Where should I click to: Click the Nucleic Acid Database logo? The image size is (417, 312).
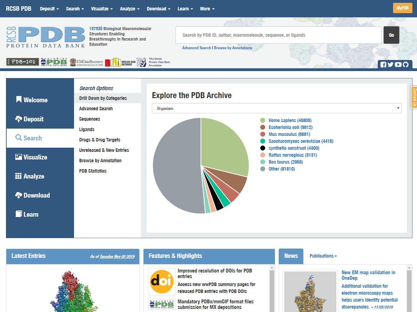click(120, 62)
